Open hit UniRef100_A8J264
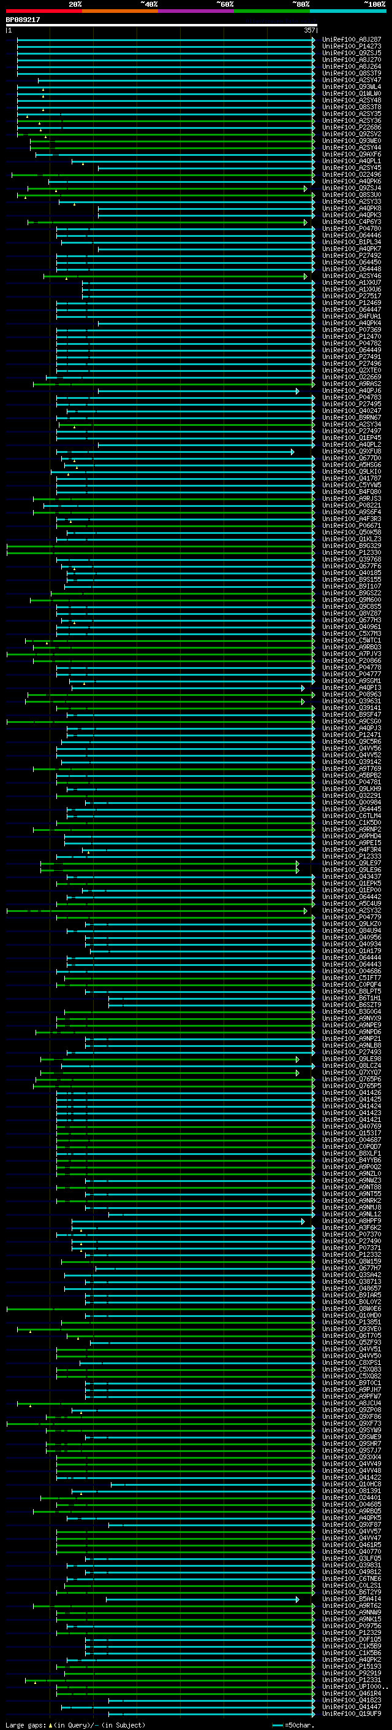Viewport: 392px width, 1730px height. click(x=352, y=66)
